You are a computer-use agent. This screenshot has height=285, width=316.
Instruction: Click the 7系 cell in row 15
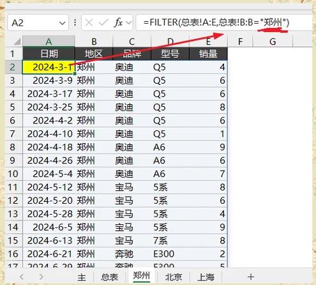(x=170, y=241)
